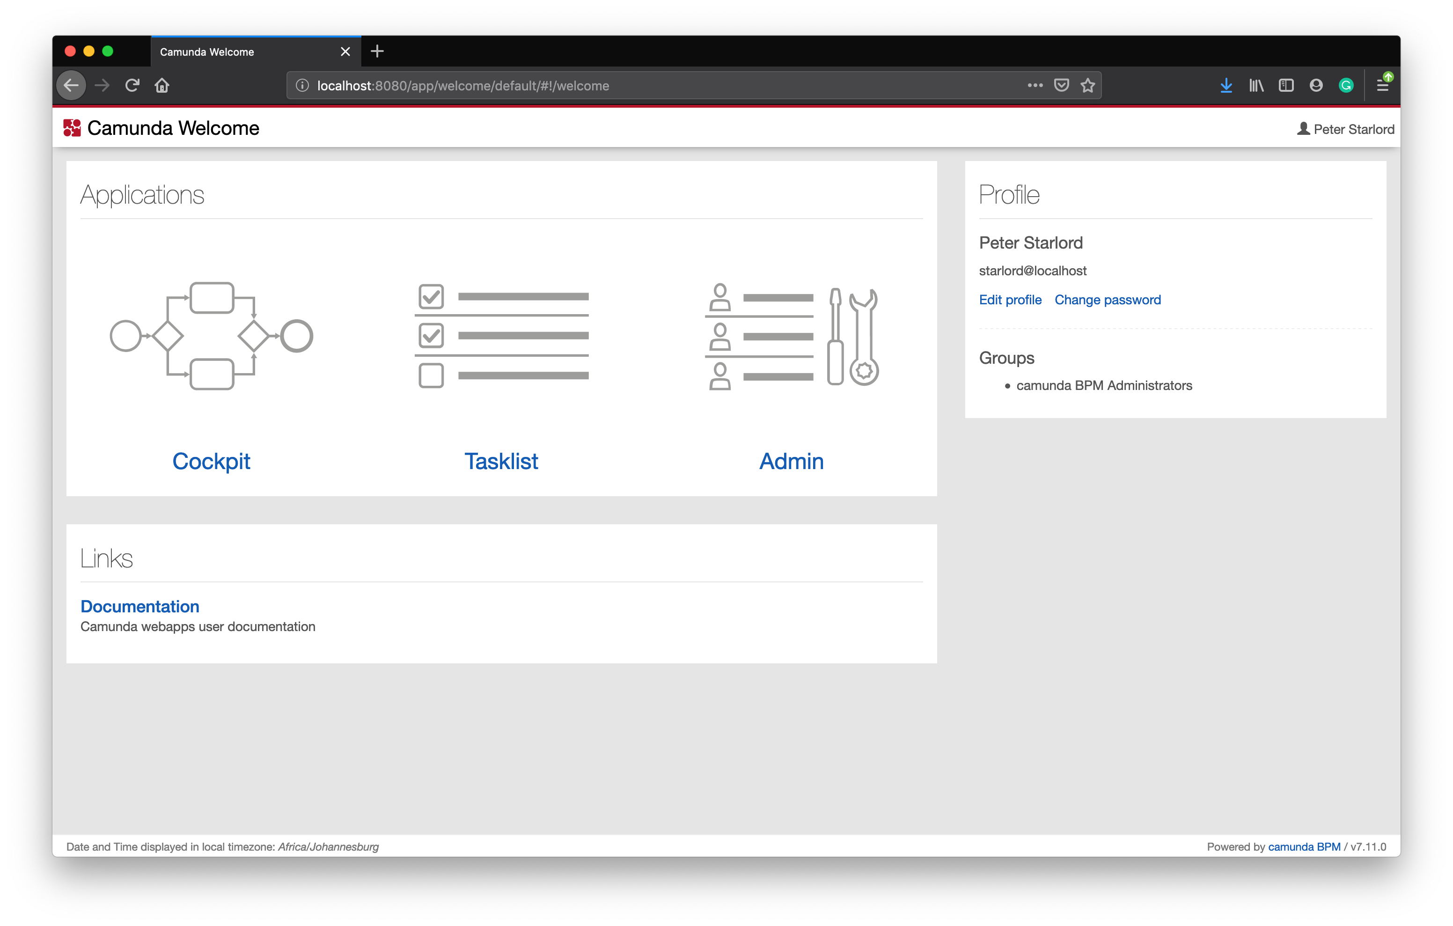The width and height of the screenshot is (1453, 926).
Task: Open the Firefox library icon
Action: tap(1256, 86)
